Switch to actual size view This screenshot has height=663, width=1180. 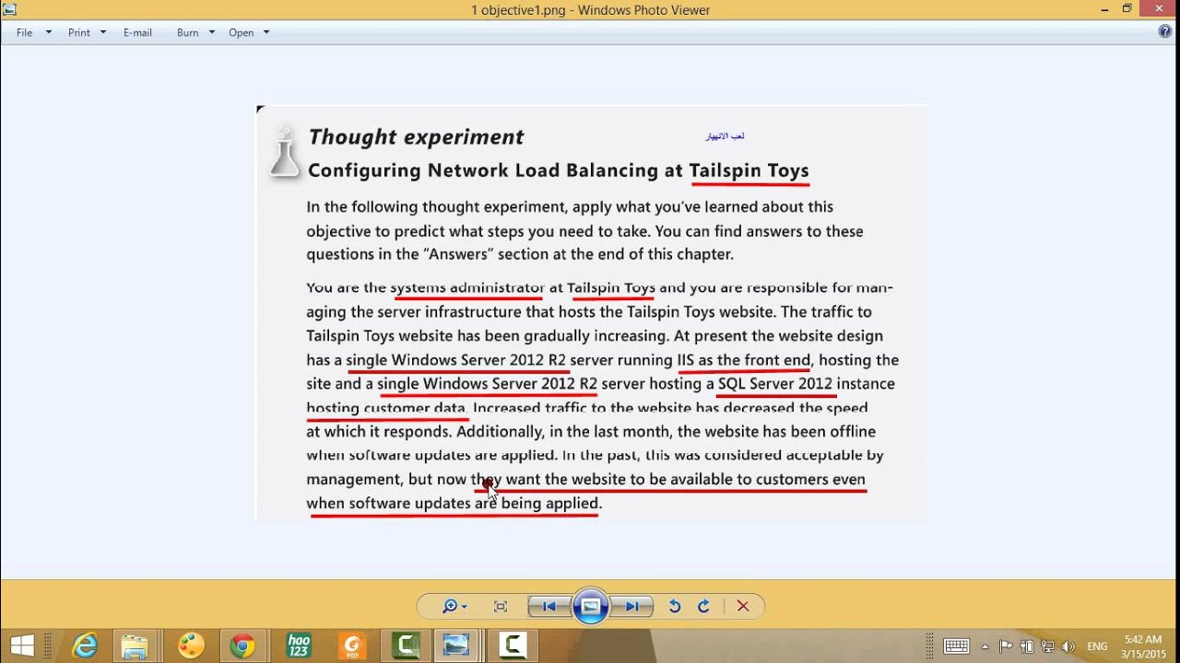(x=501, y=606)
